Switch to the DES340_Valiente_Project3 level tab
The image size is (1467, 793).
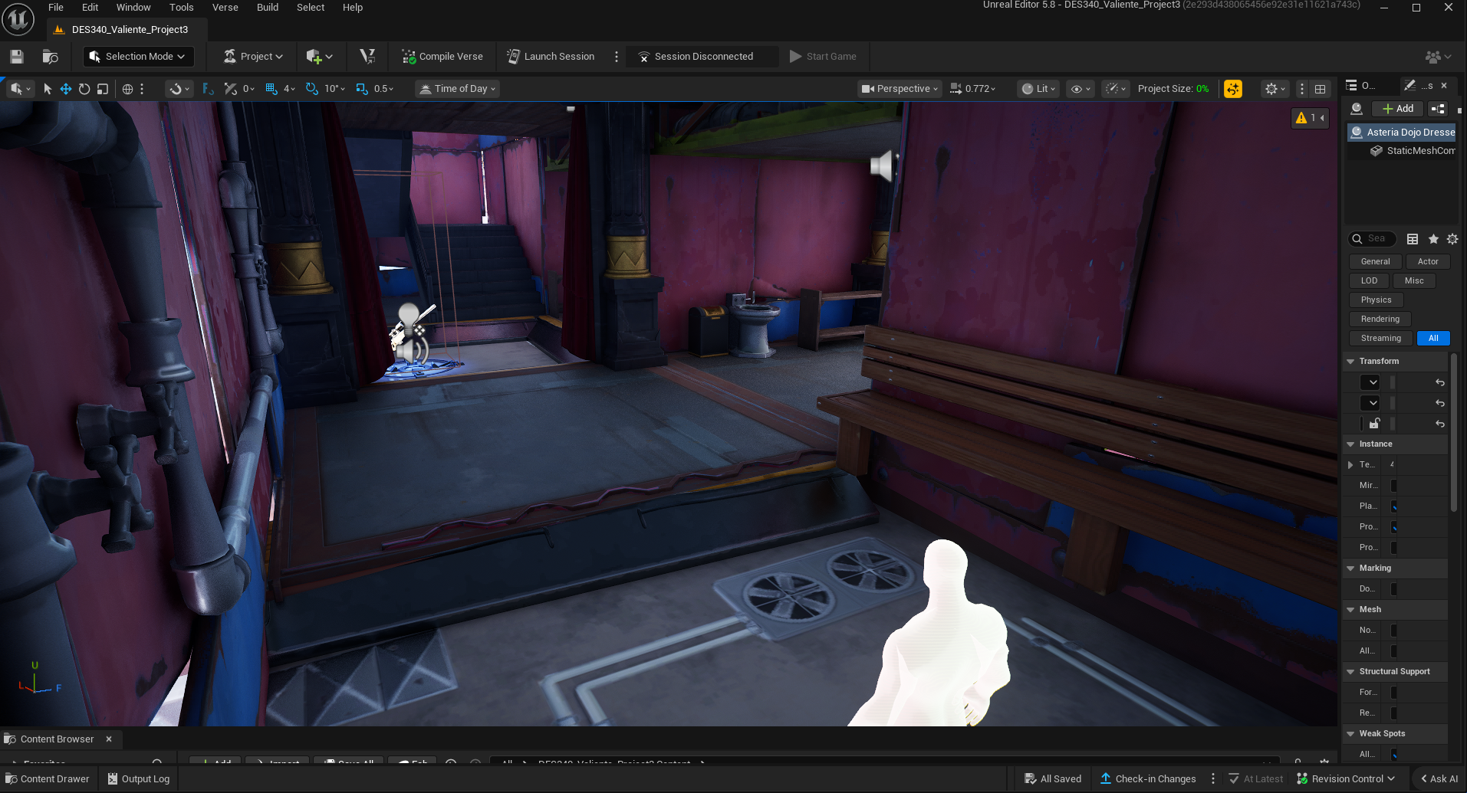127,30
